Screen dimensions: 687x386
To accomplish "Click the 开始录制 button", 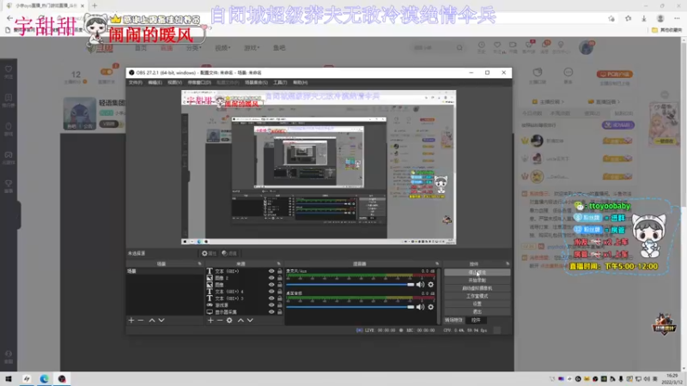I will (477, 280).
